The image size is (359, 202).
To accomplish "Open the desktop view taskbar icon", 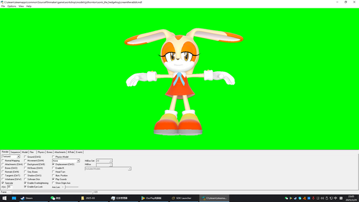I will tap(14, 198).
